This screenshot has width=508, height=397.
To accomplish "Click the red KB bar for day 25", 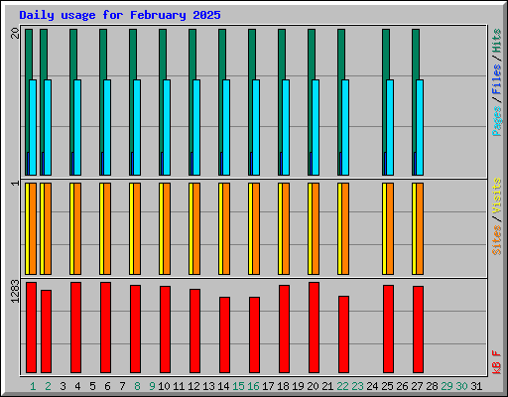I will click(388, 329).
